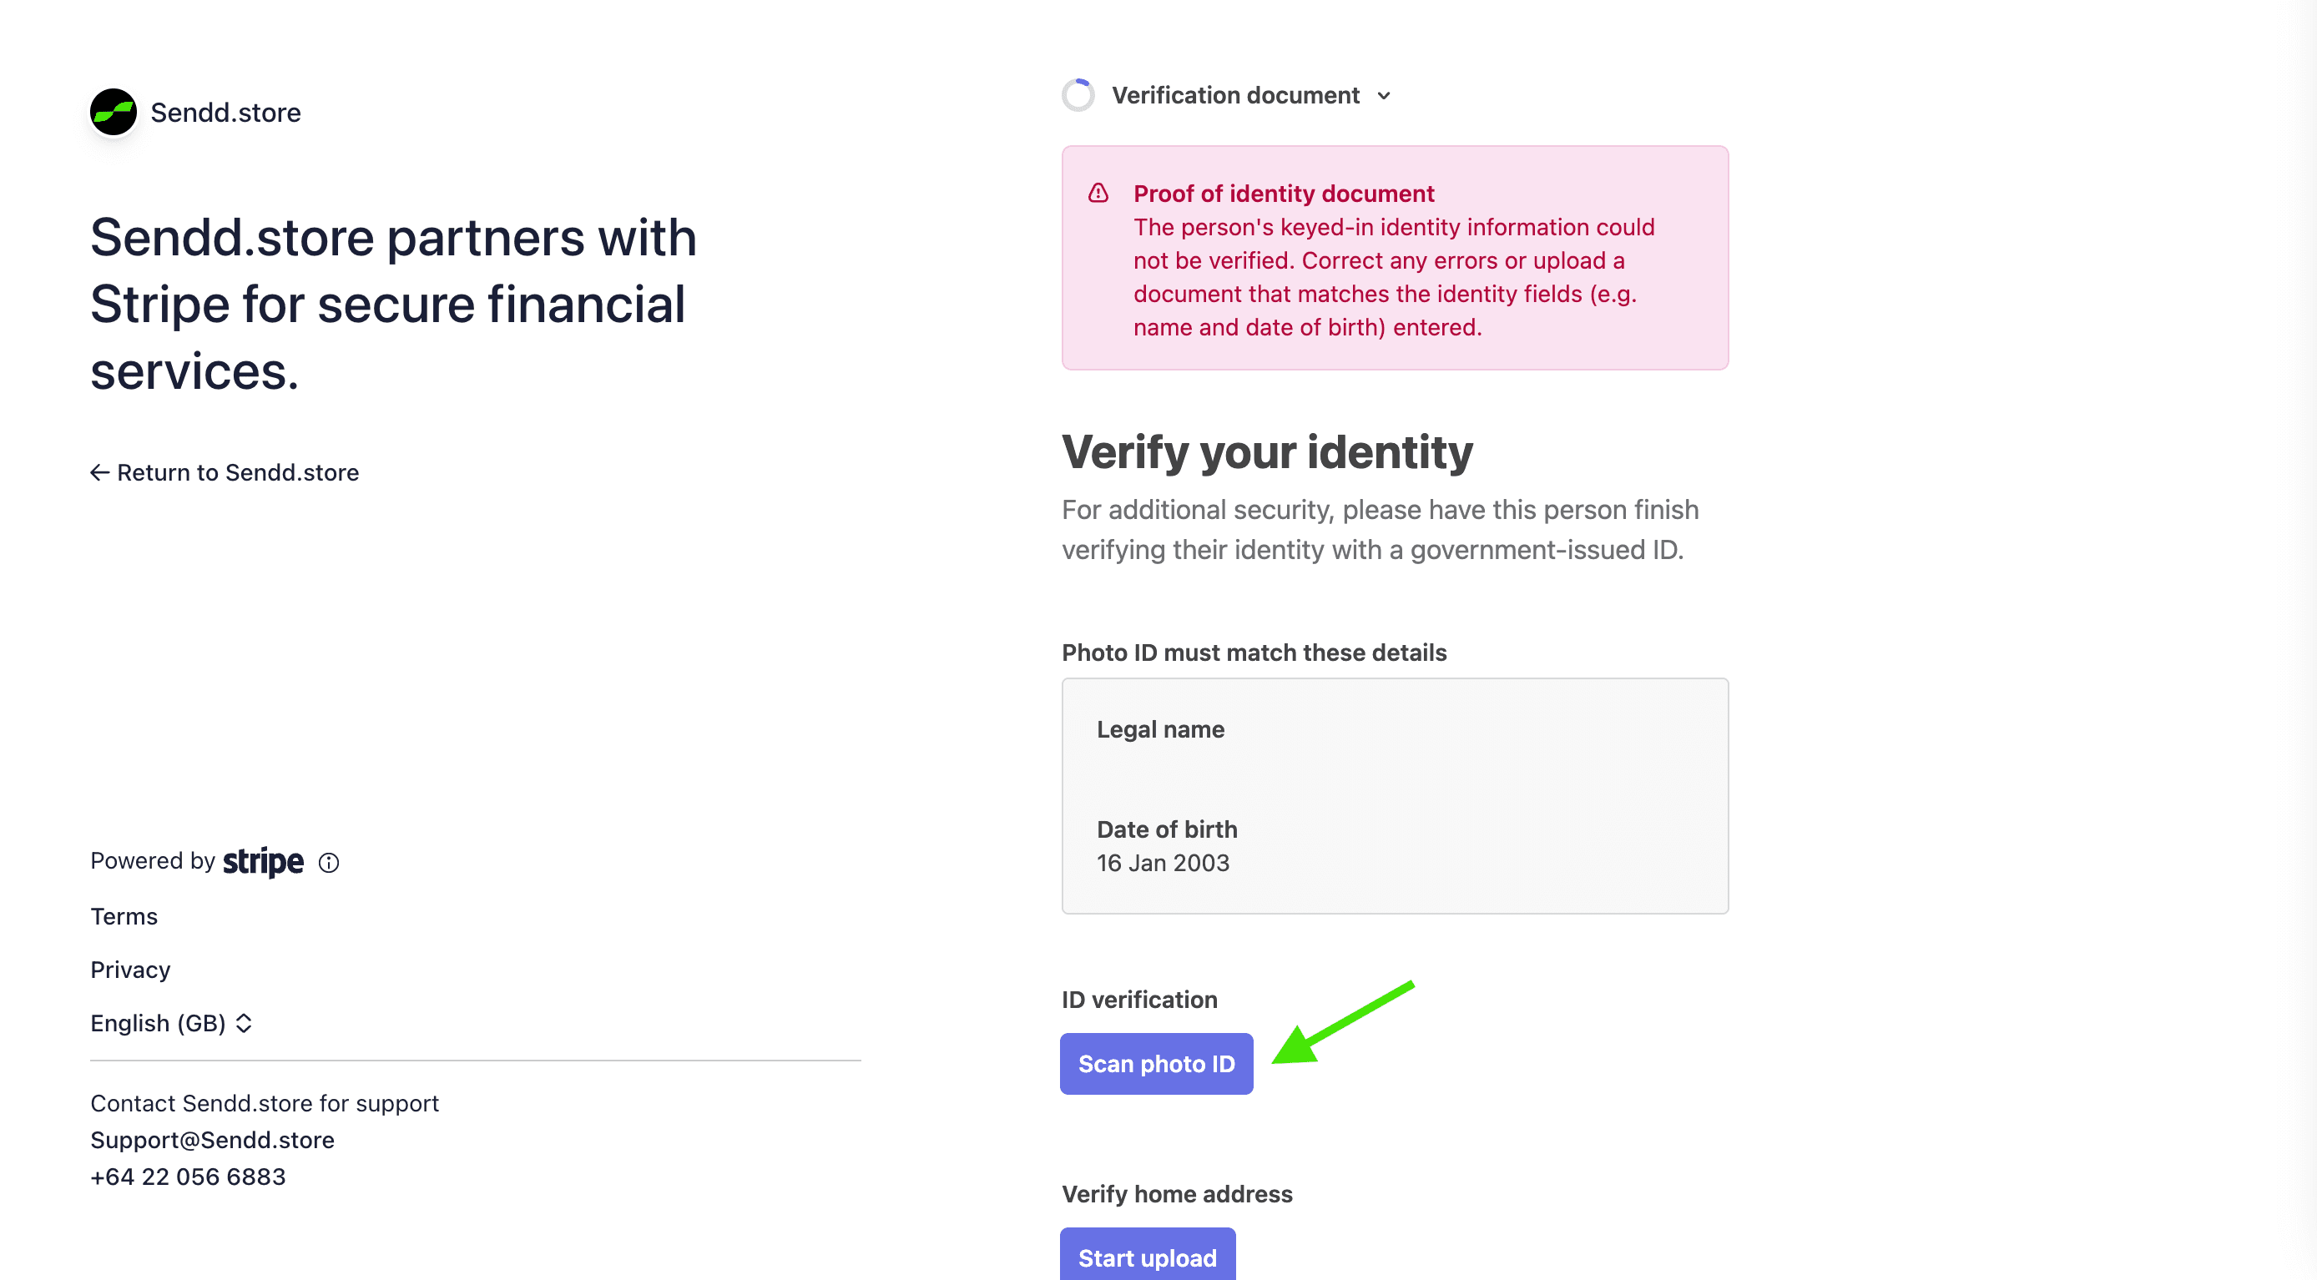
Task: Click the Verification document step heading
Action: click(x=1235, y=95)
